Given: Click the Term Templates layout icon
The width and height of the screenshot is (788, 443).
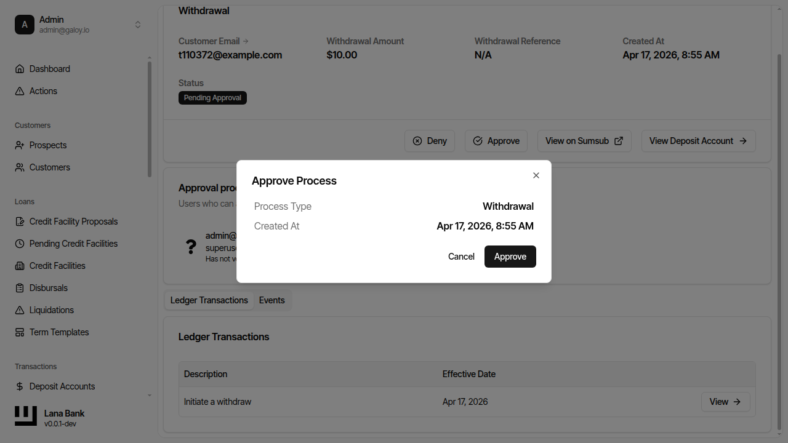Looking at the screenshot, I should 20,332.
